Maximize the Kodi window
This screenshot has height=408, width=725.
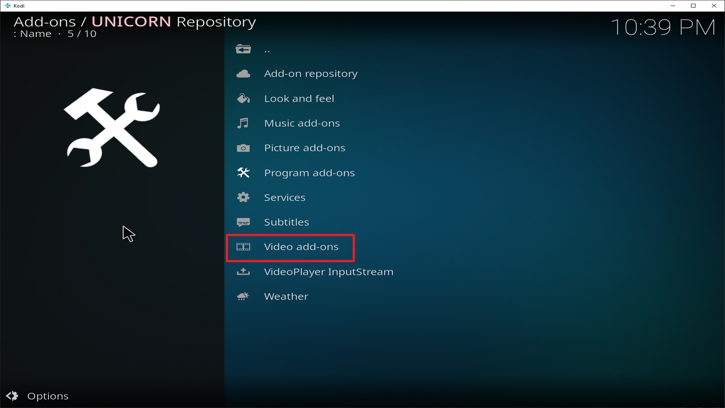click(x=693, y=6)
